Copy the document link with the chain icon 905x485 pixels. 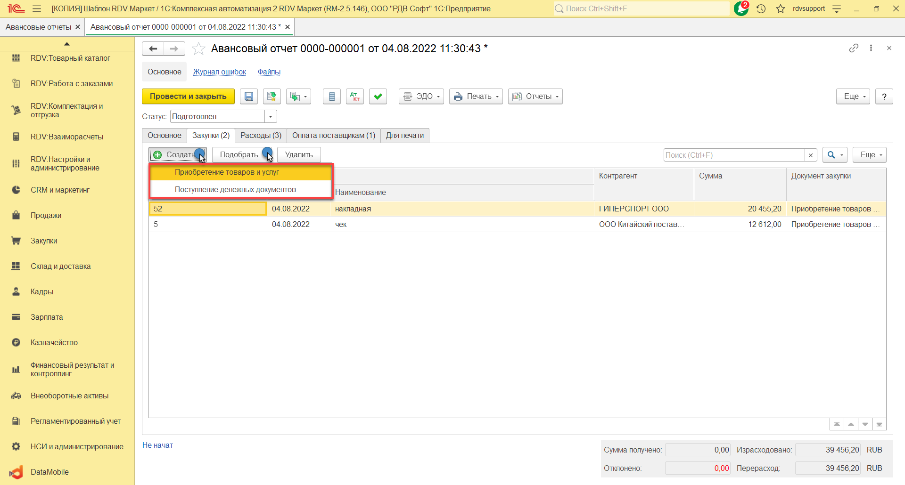point(853,48)
